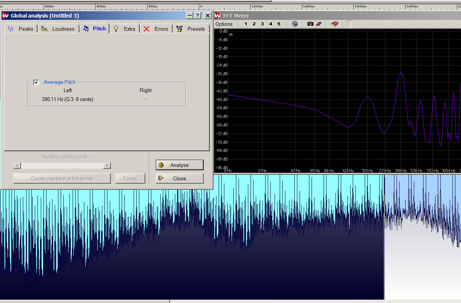This screenshot has height=303, width=461.
Task: Open the Presets tab
Action: coord(191,29)
